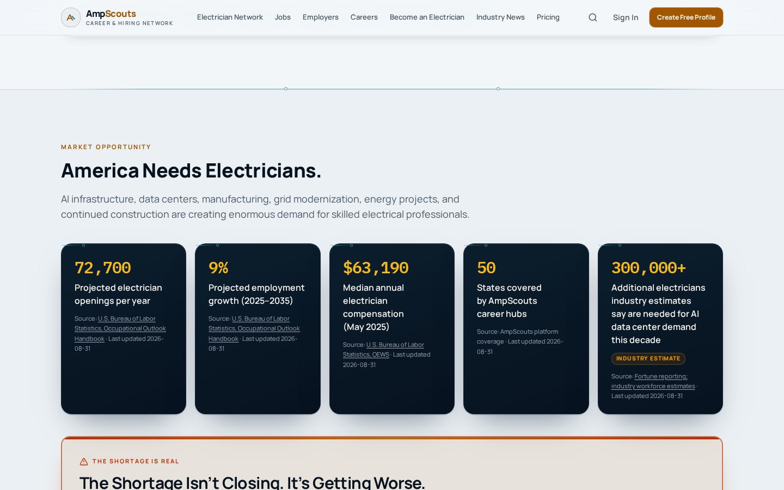784x490 pixels.
Task: Click the AI infrastructure intro paragraph
Action: pos(265,207)
